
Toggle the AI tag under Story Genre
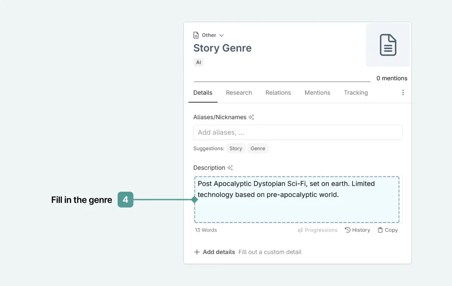(x=198, y=62)
